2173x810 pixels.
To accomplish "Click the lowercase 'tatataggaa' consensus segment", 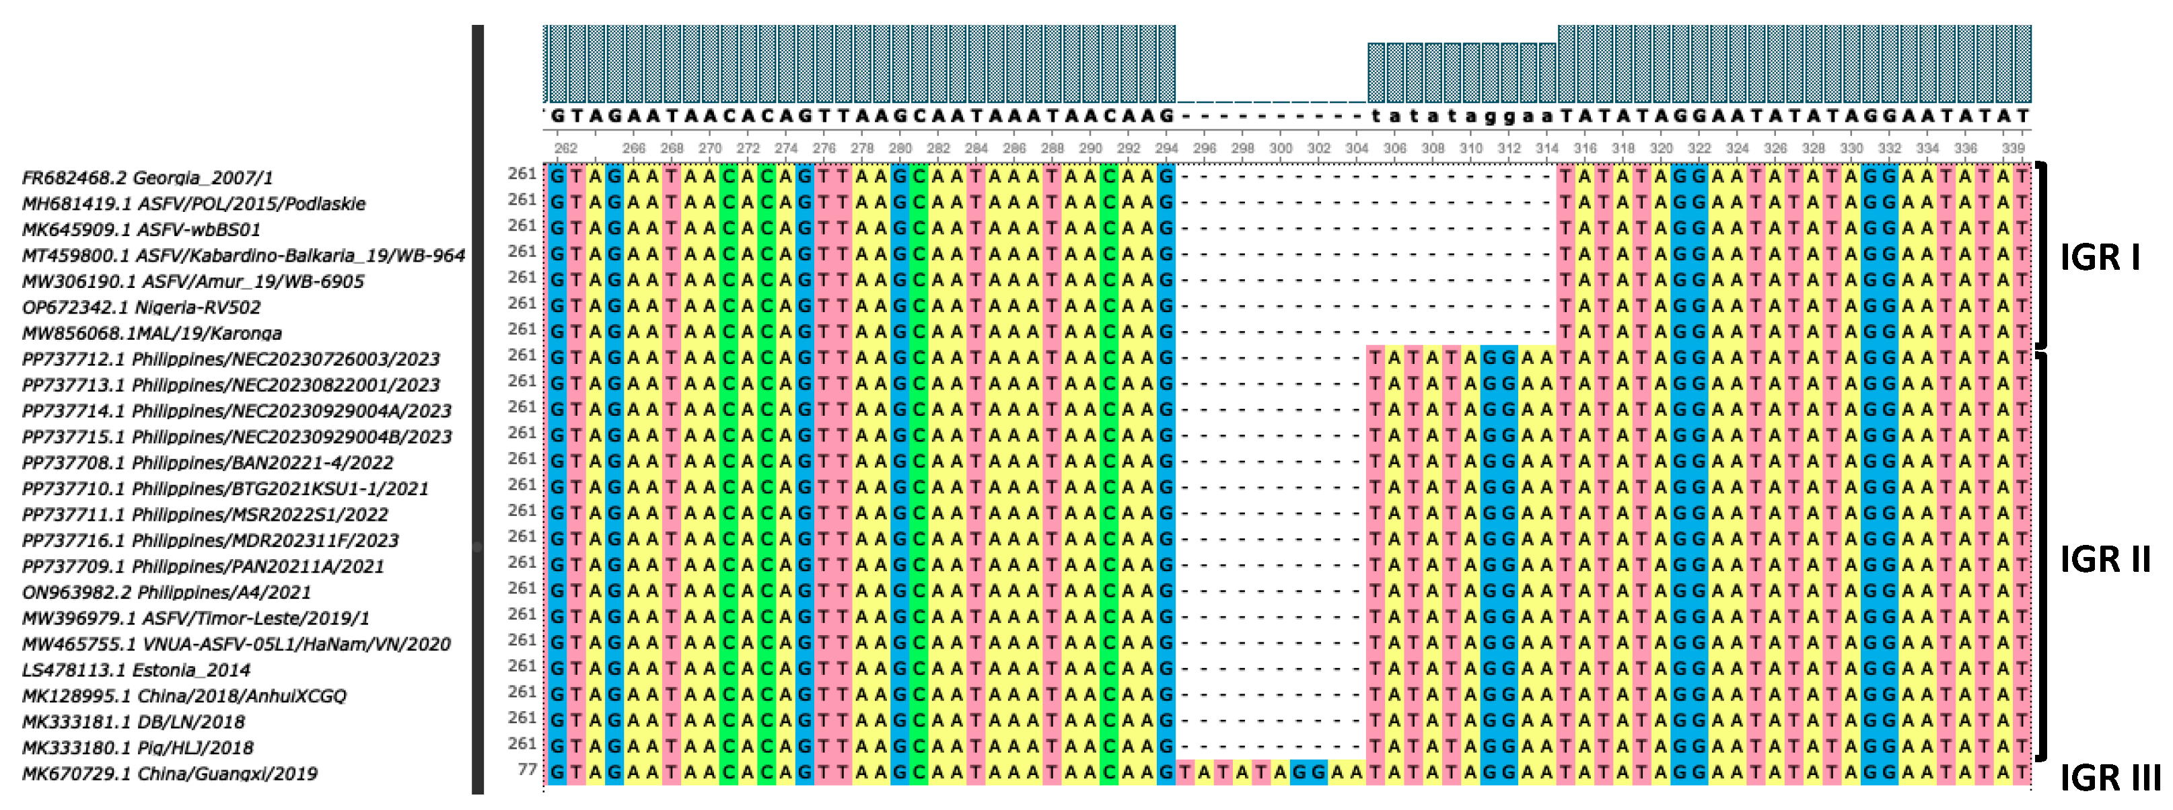I will [x=1461, y=116].
